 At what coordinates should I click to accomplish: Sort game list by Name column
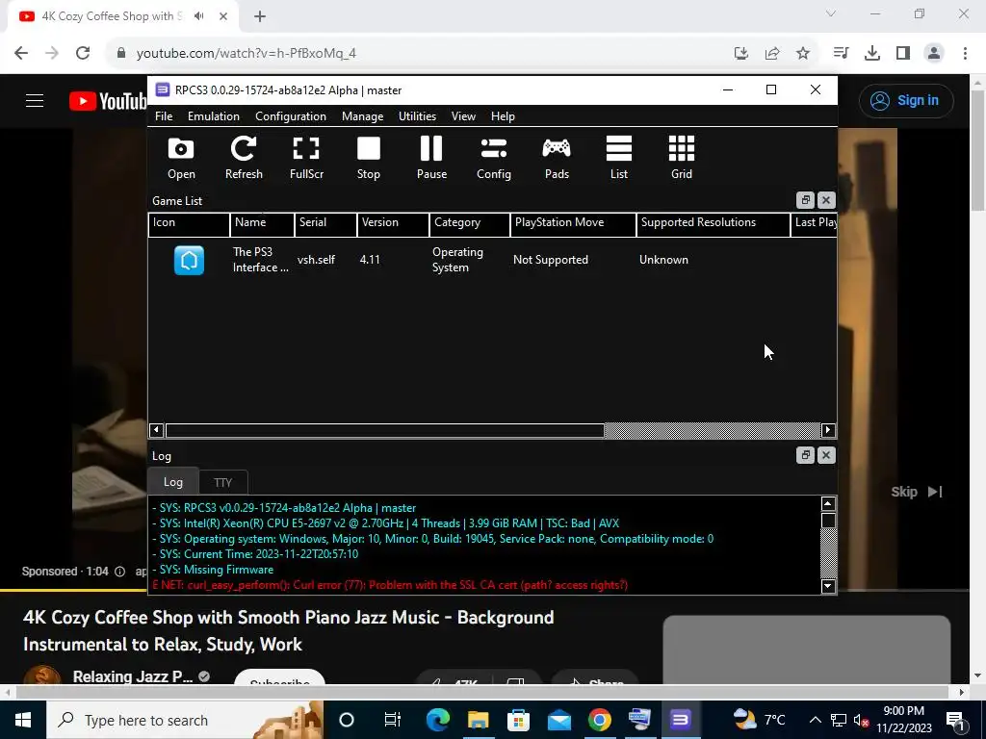(262, 223)
